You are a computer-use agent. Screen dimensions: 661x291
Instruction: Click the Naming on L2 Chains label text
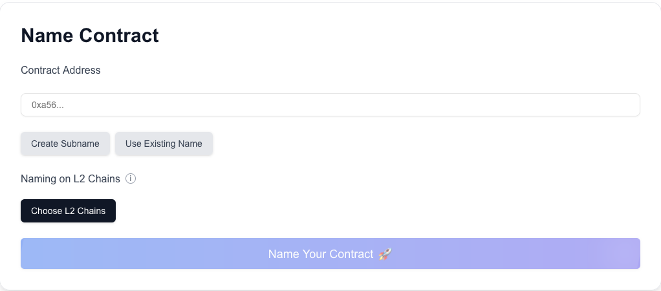coord(70,178)
